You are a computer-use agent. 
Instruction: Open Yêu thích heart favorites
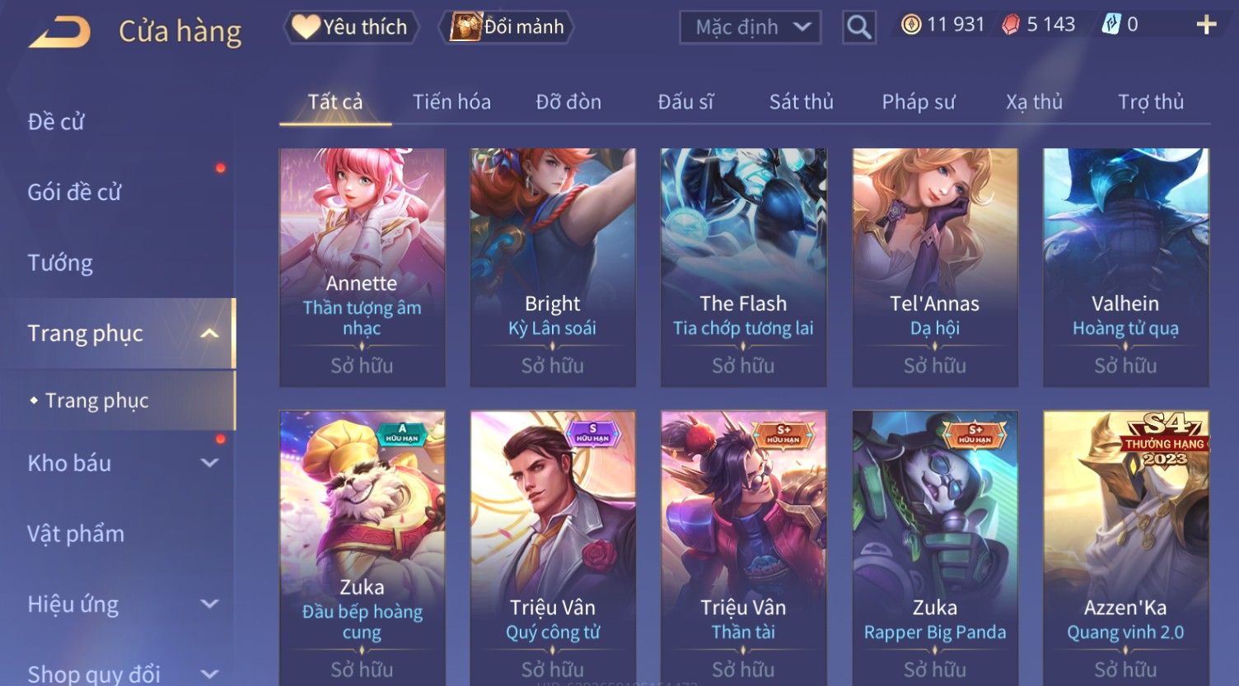tap(351, 27)
